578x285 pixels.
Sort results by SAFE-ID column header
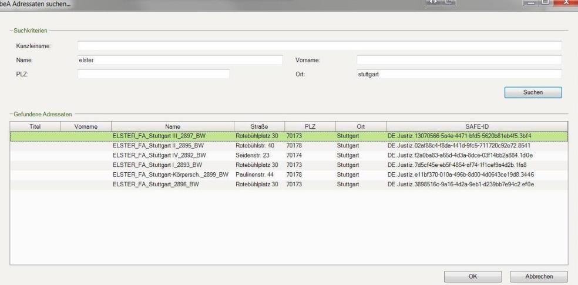point(477,126)
